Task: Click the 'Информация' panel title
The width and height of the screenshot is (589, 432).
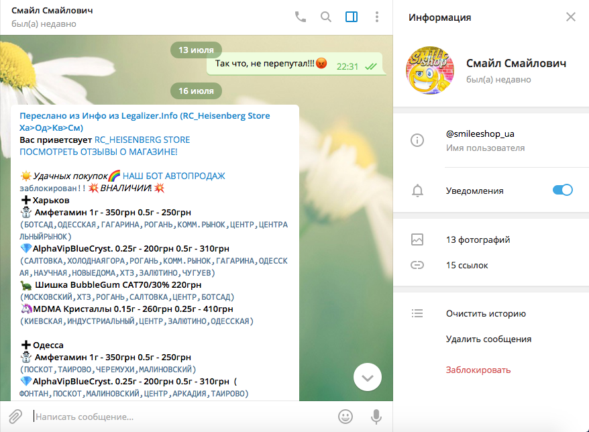Action: (x=439, y=17)
